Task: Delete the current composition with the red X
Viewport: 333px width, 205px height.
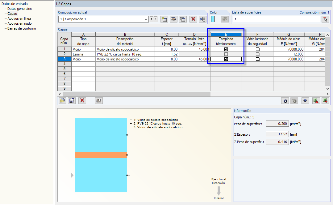Action: pyautogui.click(x=193, y=19)
